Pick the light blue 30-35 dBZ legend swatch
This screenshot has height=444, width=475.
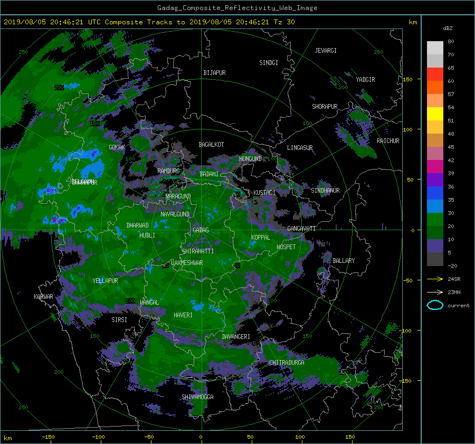(x=435, y=206)
